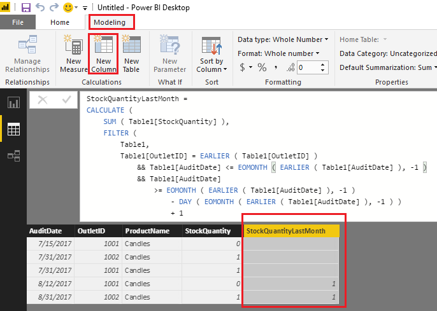
Task: Click Candles in 8/12/2017 row
Action: pos(152,284)
